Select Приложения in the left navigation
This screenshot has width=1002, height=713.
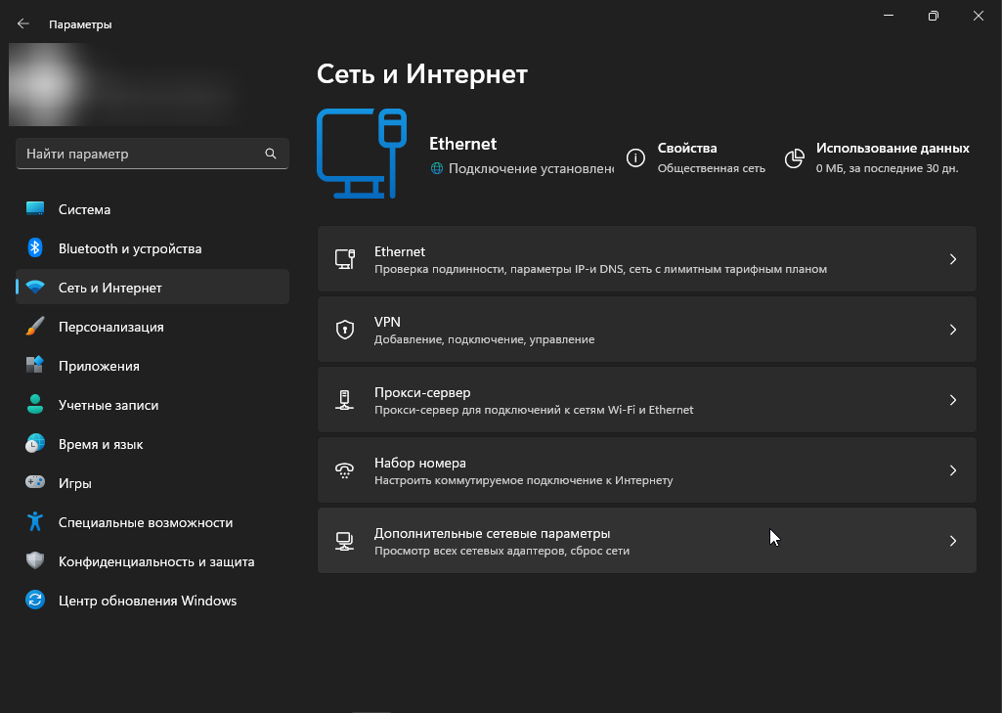(x=99, y=366)
